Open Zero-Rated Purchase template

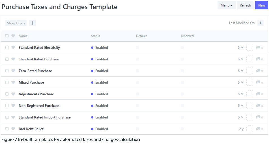point(35,71)
